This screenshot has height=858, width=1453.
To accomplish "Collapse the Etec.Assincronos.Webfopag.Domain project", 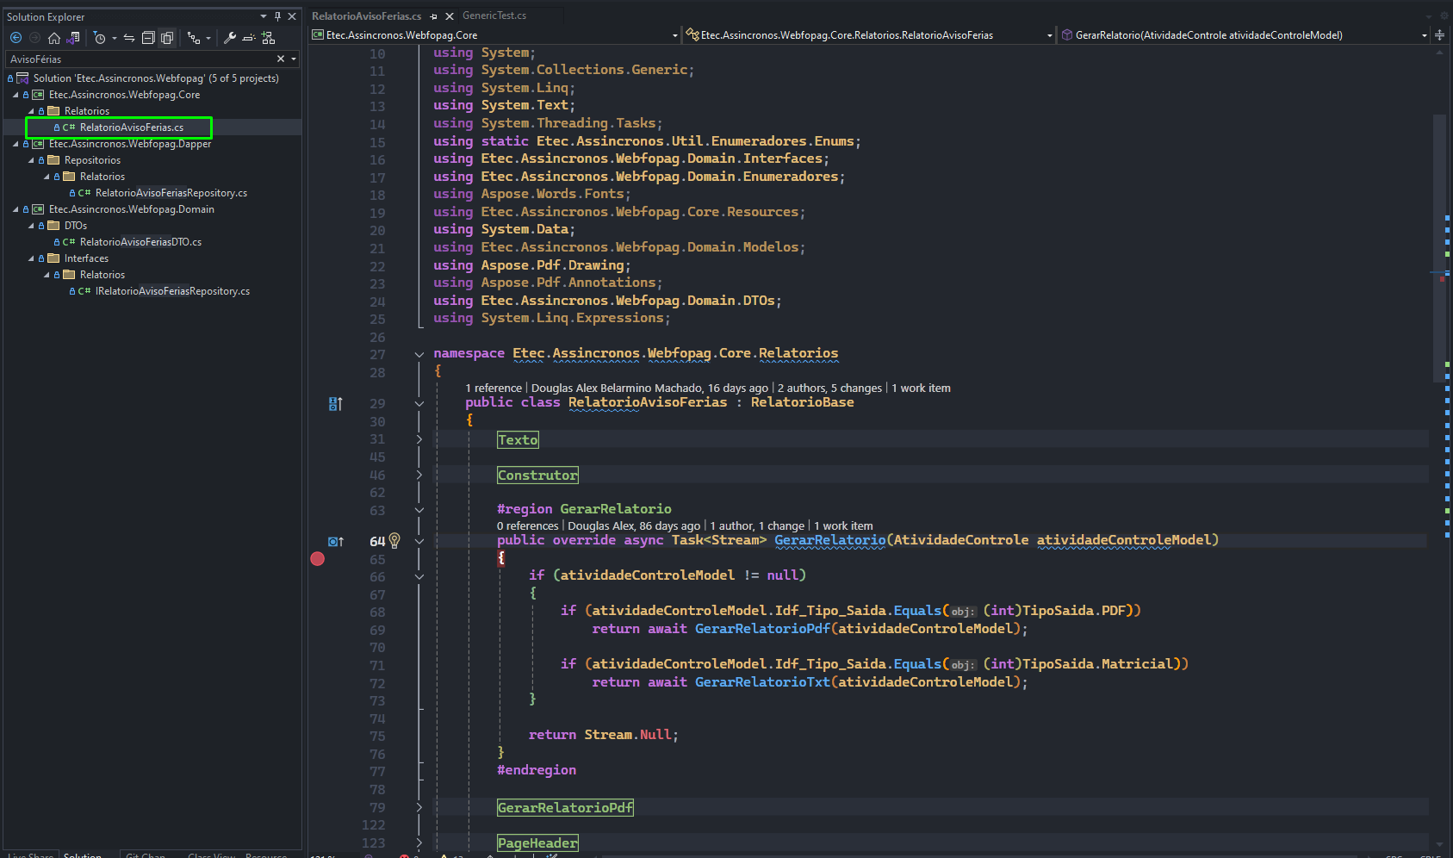I will click(16, 209).
